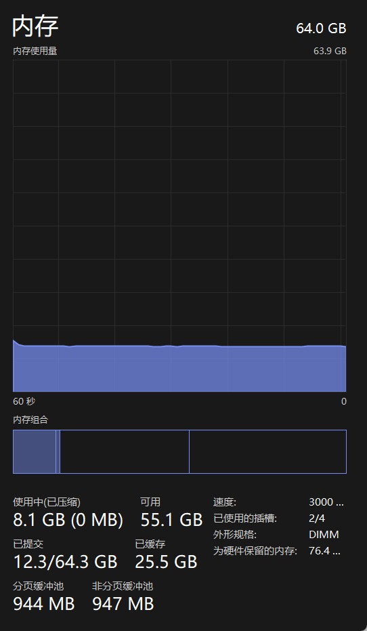Select the 64.0 GB total memory label
Screen dimensions: 367x631
pyautogui.click(x=321, y=28)
